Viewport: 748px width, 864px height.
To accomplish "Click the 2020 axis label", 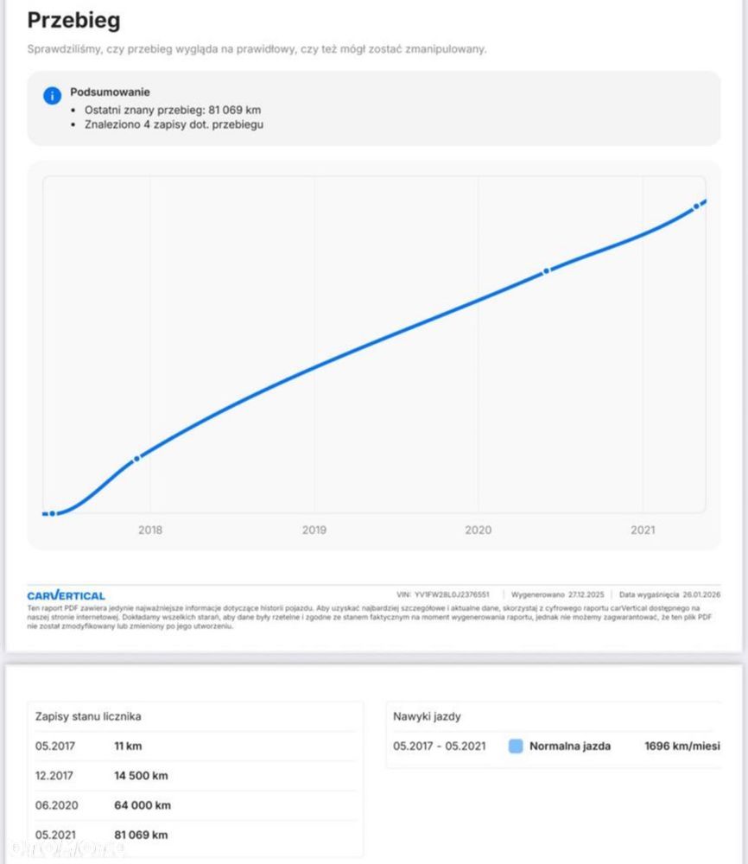I will 478,530.
